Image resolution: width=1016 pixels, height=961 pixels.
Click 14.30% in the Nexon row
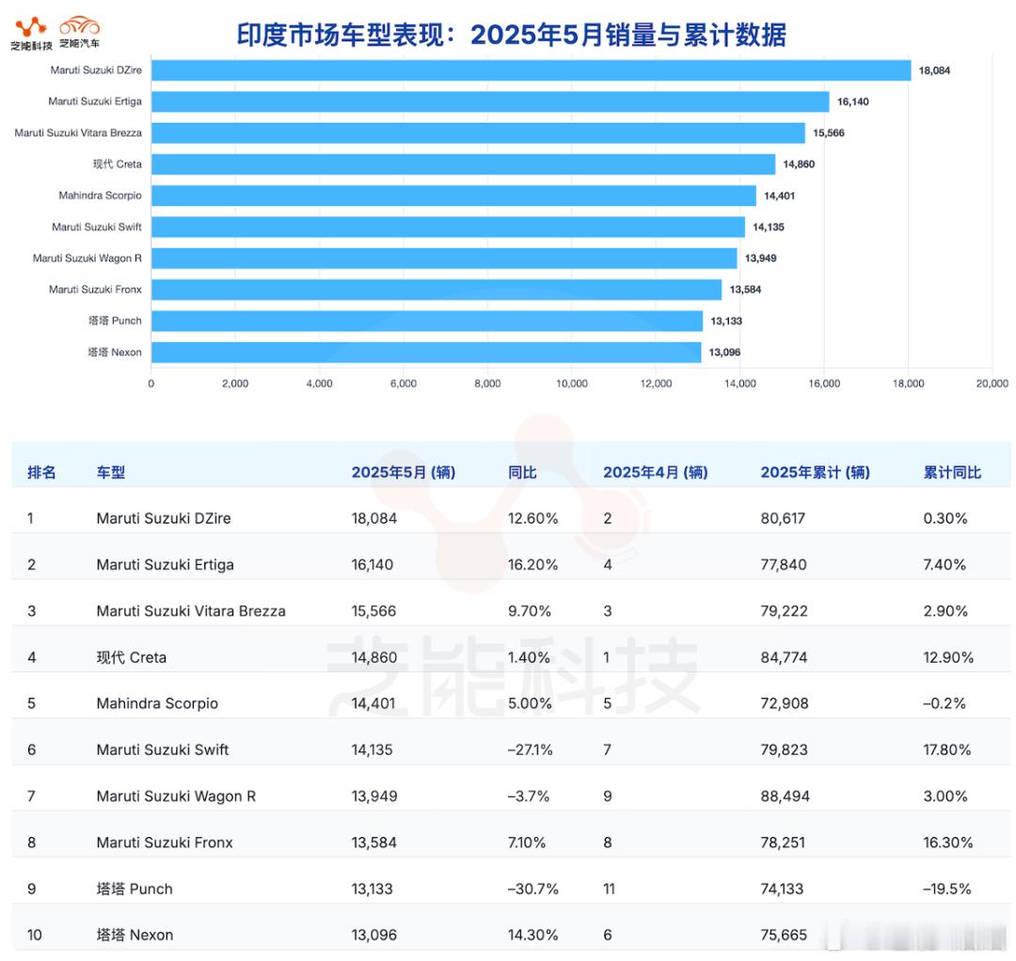coord(532,935)
